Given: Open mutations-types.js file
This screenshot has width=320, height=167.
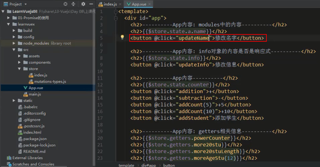Looking at the screenshot, I should pyautogui.click(x=50, y=81).
